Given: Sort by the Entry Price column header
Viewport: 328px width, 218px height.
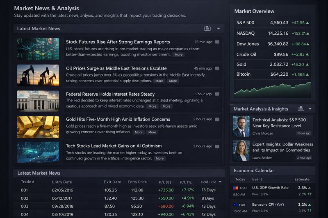Looking at the screenshot, I should click(137, 182).
